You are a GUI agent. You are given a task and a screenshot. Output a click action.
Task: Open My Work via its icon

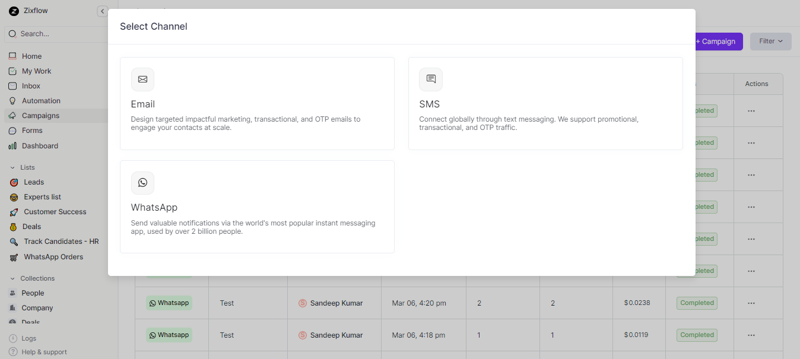point(13,71)
